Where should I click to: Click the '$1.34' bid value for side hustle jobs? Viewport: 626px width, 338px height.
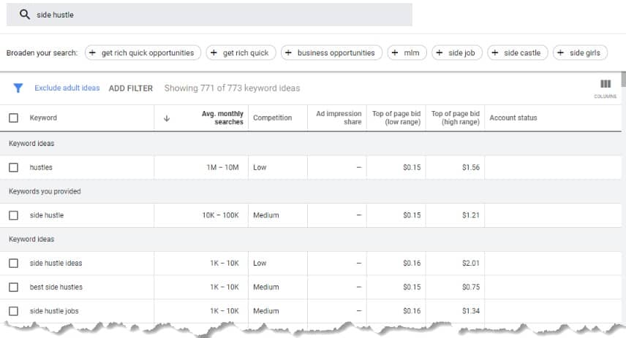click(471, 311)
